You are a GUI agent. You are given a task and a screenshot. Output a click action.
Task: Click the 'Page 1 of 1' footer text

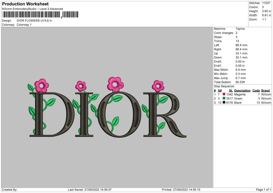point(263,190)
